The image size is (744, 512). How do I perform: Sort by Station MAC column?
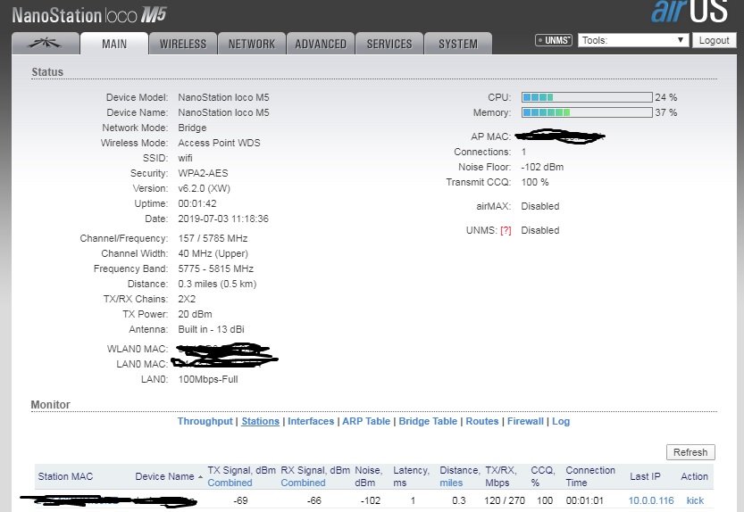point(65,476)
